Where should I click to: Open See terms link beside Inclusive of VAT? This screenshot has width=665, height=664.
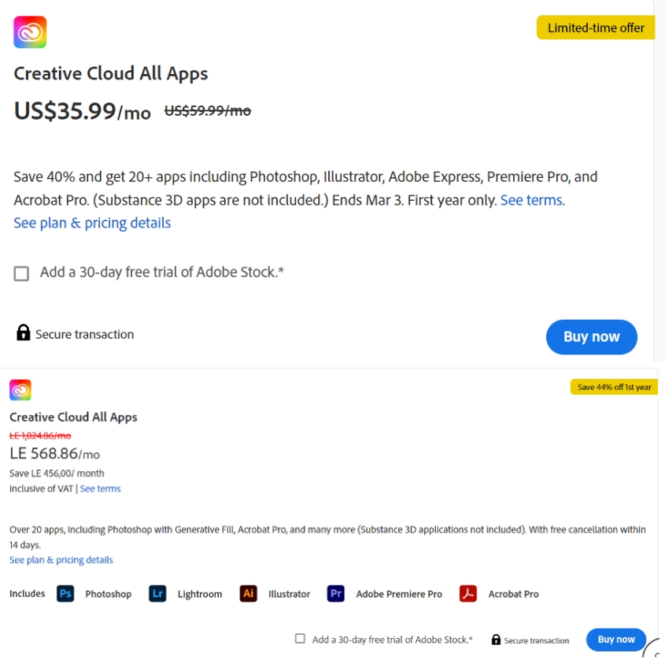tap(100, 488)
